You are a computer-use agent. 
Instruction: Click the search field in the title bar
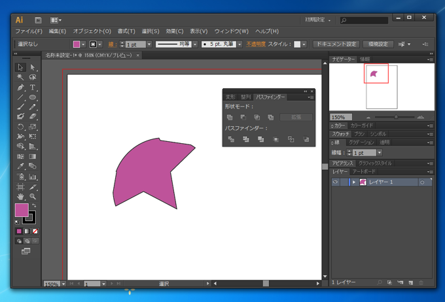pyautogui.click(x=364, y=20)
